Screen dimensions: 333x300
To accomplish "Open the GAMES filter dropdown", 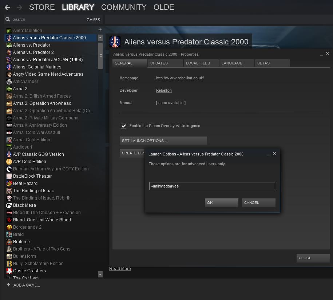I will tap(93, 20).
